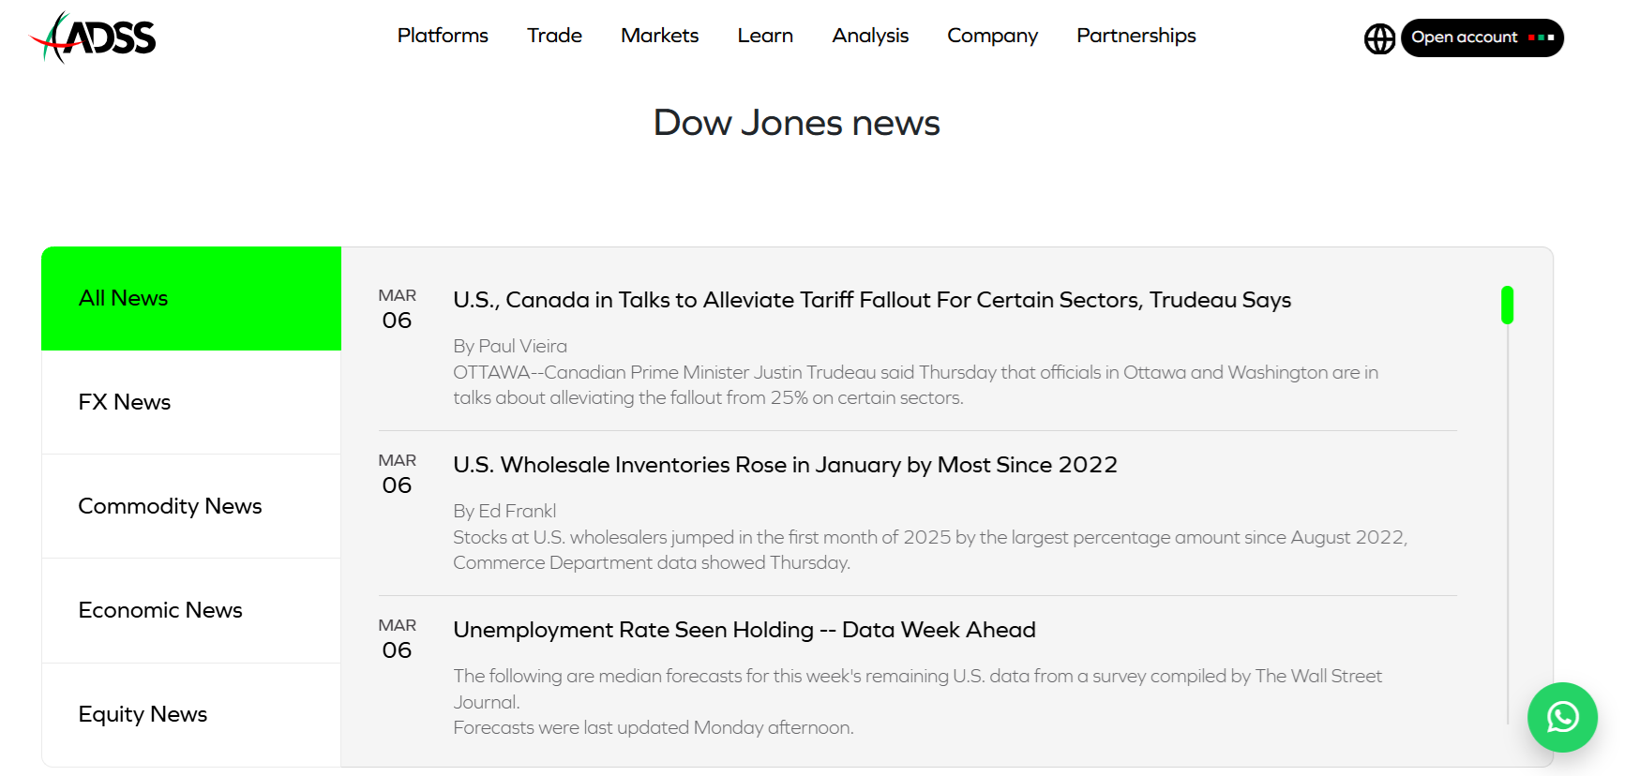Click MAR 06 date of Wholesale Inventories article
Image resolution: width=1639 pixels, height=776 pixels.
(397, 474)
